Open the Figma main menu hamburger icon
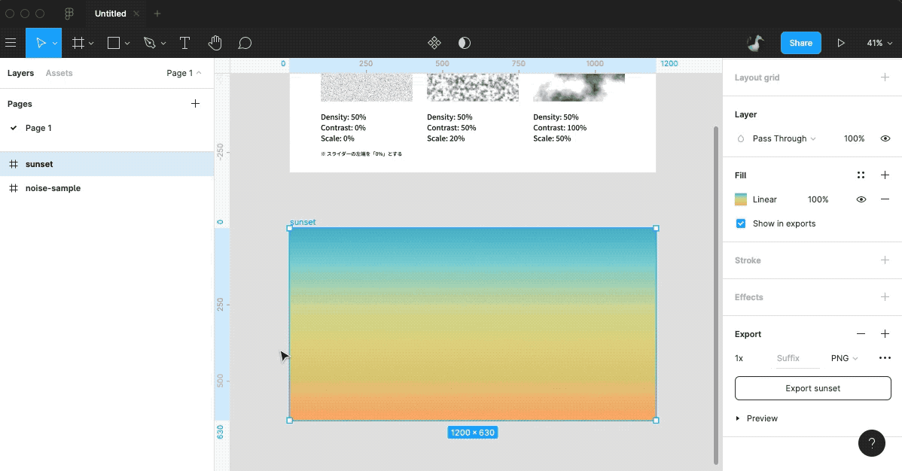This screenshot has width=902, height=471. pyautogui.click(x=11, y=43)
